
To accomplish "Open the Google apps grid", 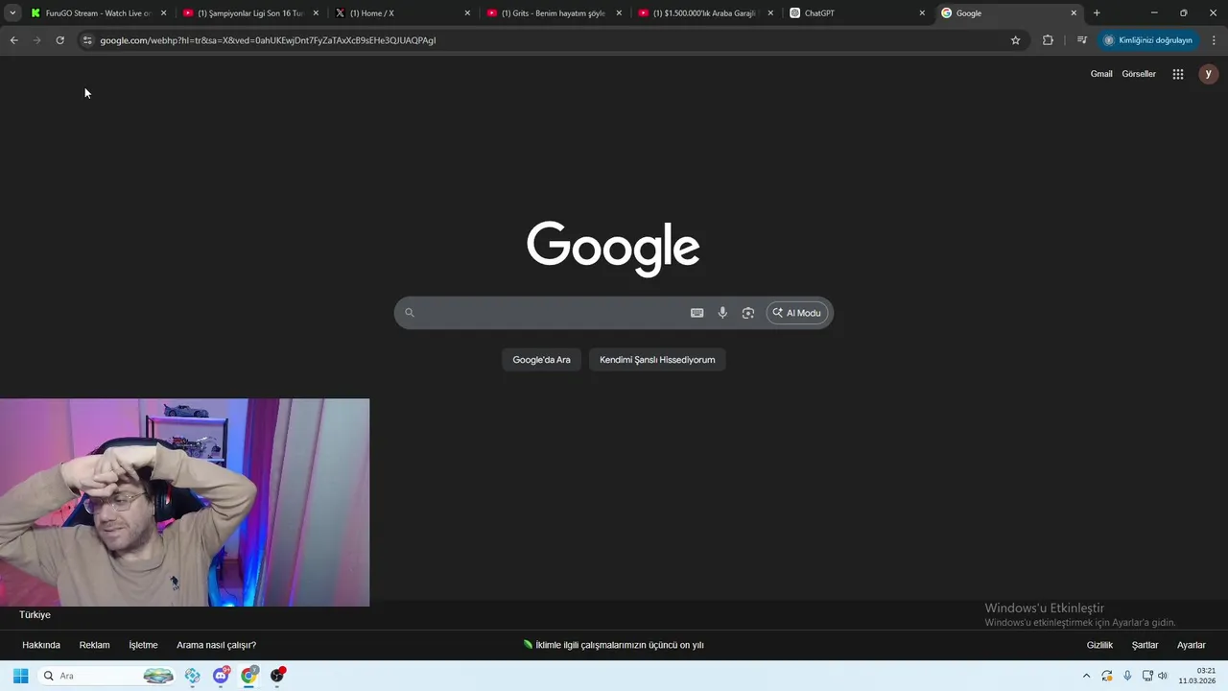I will point(1178,74).
